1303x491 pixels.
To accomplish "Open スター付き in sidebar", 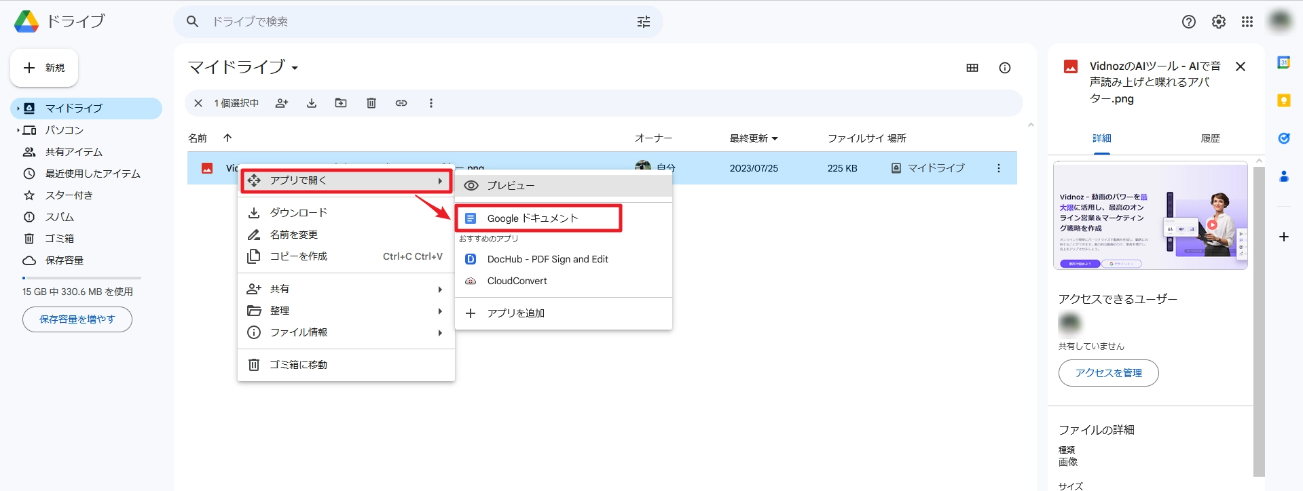I will pos(86,195).
